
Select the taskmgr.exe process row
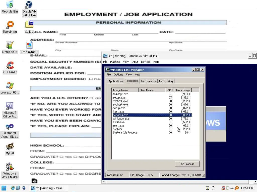coord(152,94)
